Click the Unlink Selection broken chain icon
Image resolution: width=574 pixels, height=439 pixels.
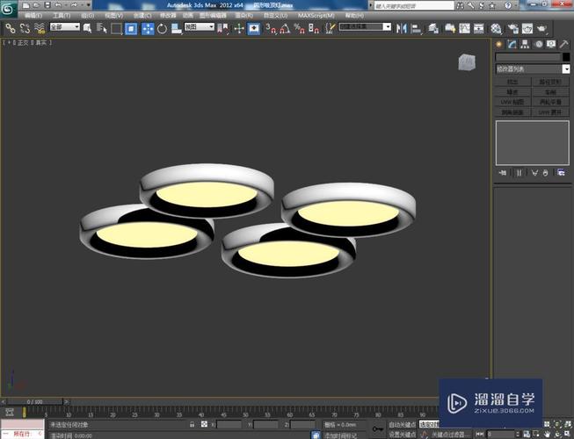click(25, 28)
